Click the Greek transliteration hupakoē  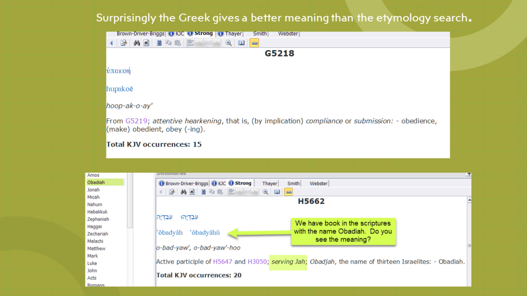click(119, 89)
